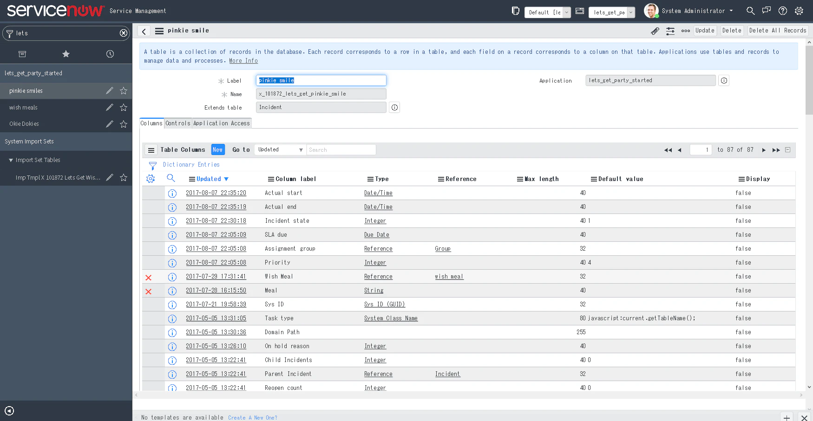Viewport: 813px width, 421px height.
Task: Collapse the Table Columns list
Action: pos(788,150)
